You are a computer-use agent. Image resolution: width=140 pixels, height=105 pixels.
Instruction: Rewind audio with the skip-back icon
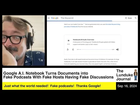pos(68,50)
